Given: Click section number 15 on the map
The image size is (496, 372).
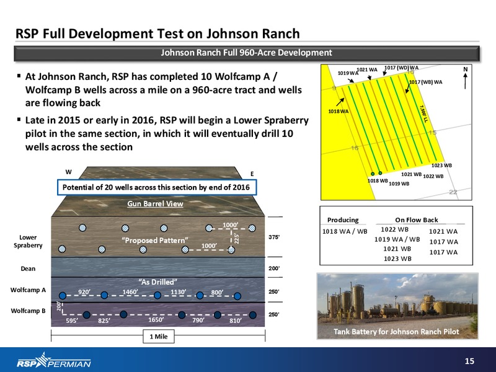Looking at the screenshot, I should 432,133.
